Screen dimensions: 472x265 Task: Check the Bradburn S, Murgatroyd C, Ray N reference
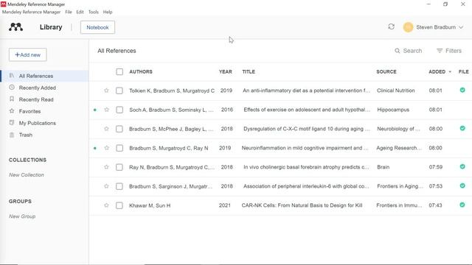click(x=119, y=148)
